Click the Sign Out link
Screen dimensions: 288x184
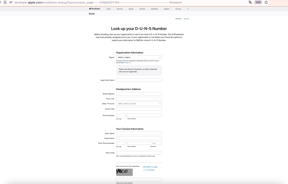186,19
